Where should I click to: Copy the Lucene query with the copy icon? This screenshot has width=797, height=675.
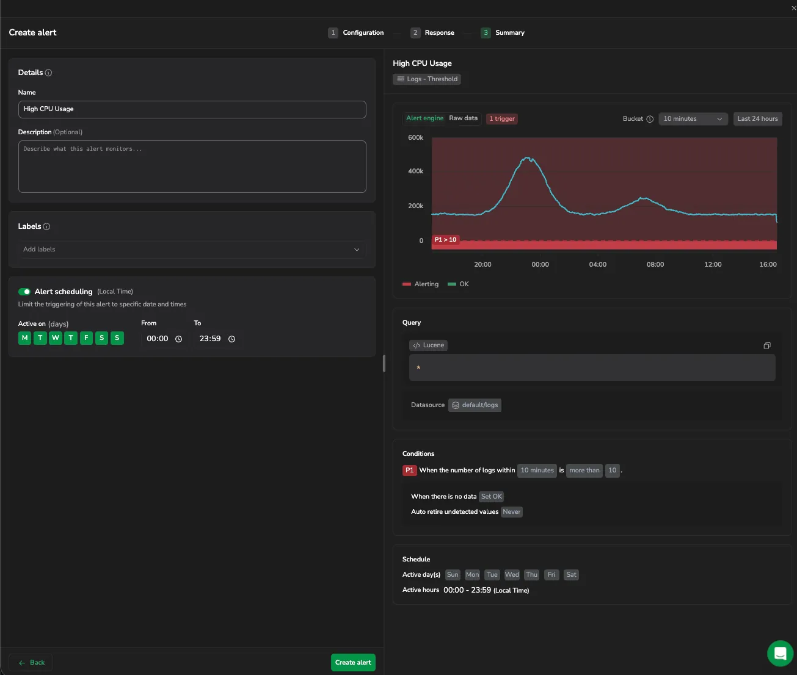tap(767, 345)
